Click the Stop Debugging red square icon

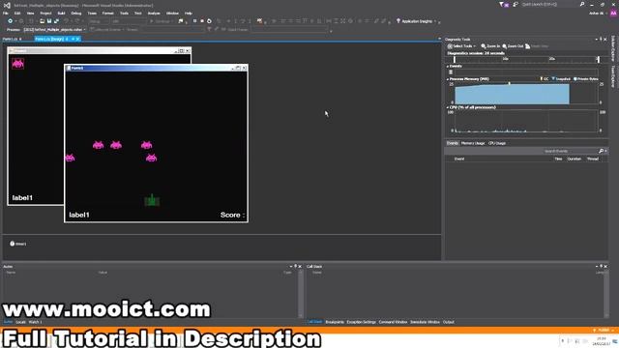pos(202,21)
